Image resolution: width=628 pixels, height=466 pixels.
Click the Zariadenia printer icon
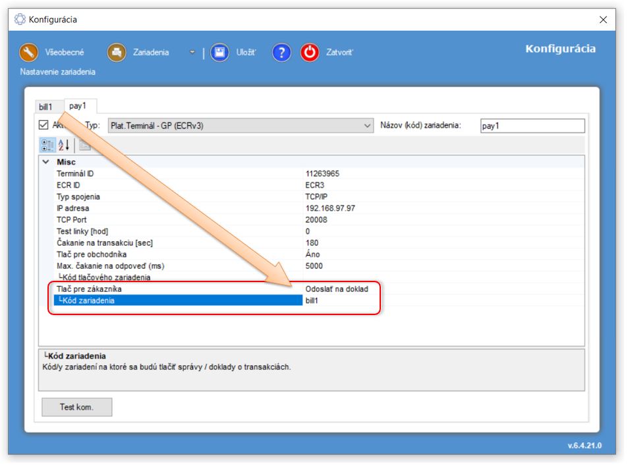click(x=117, y=53)
